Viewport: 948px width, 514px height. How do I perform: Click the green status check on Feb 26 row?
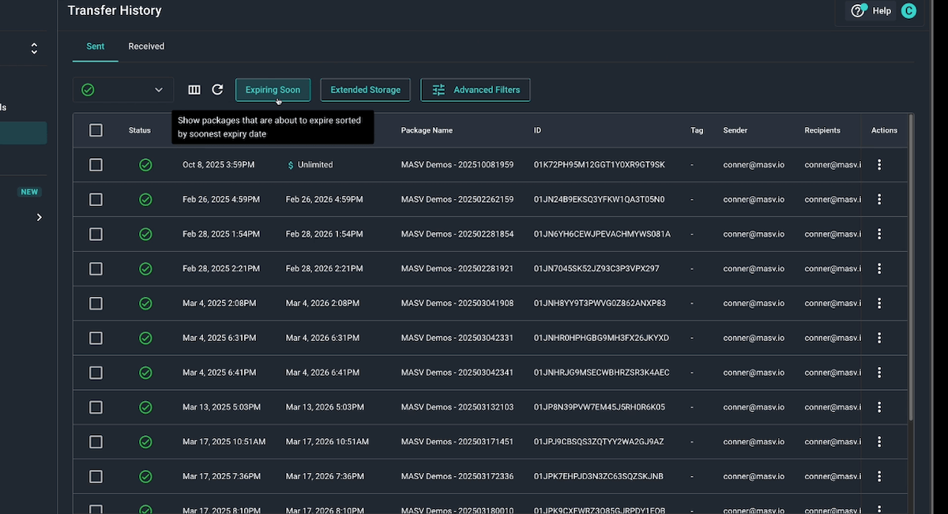pos(145,199)
